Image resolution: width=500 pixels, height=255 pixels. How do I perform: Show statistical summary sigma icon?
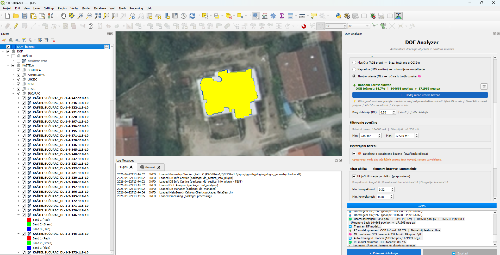pyautogui.click(x=282, y=16)
